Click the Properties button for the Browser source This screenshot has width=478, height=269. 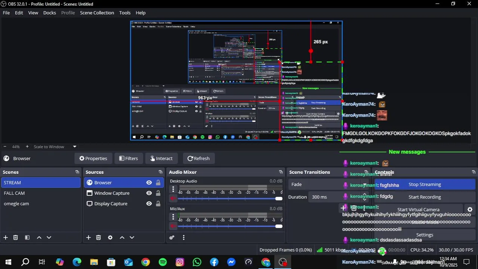click(93, 158)
